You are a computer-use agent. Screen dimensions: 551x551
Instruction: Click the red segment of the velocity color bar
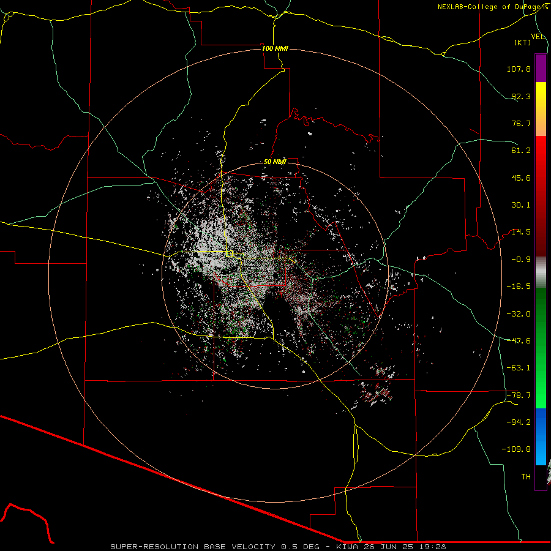pyautogui.click(x=541, y=196)
